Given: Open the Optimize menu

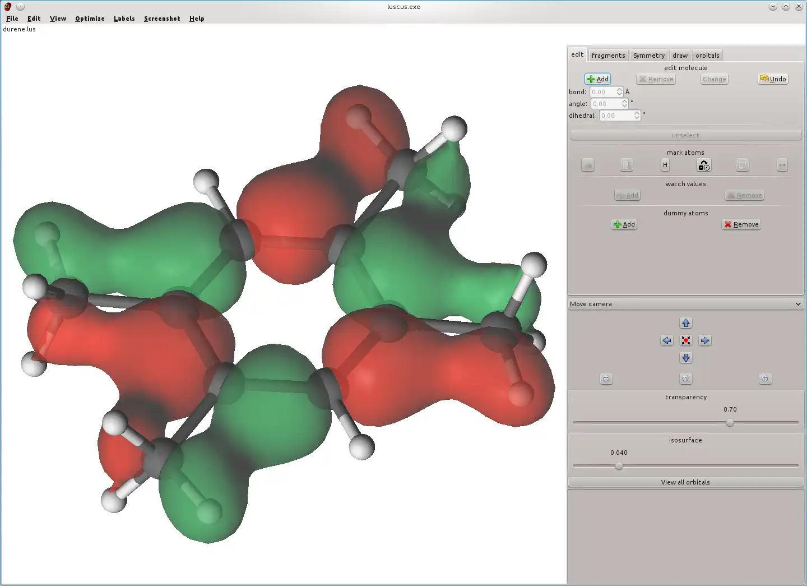Looking at the screenshot, I should [90, 19].
